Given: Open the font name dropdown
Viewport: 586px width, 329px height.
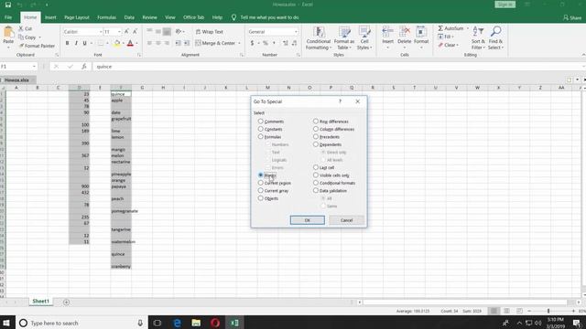Looking at the screenshot, I should [x=100, y=32].
